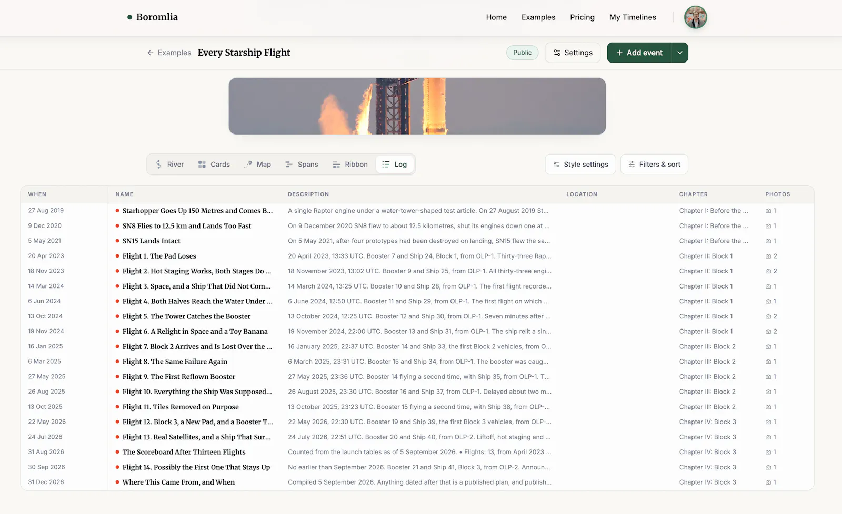
Task: Open 'Flight 1. The Pad Loses' event
Action: 159,256
